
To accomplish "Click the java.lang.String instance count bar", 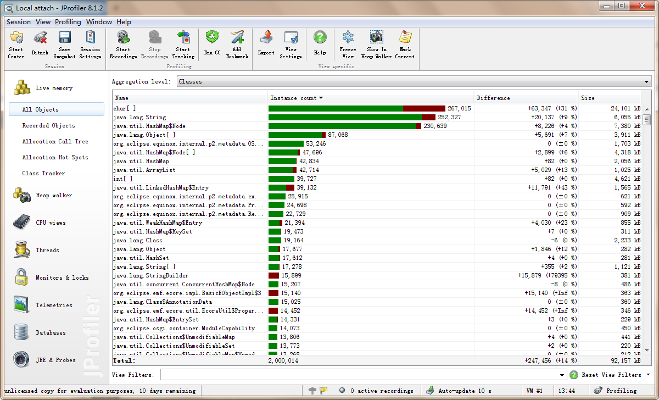I will pos(352,118).
